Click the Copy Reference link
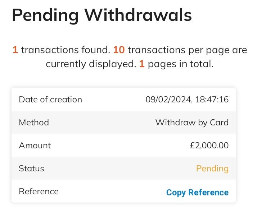 197,193
